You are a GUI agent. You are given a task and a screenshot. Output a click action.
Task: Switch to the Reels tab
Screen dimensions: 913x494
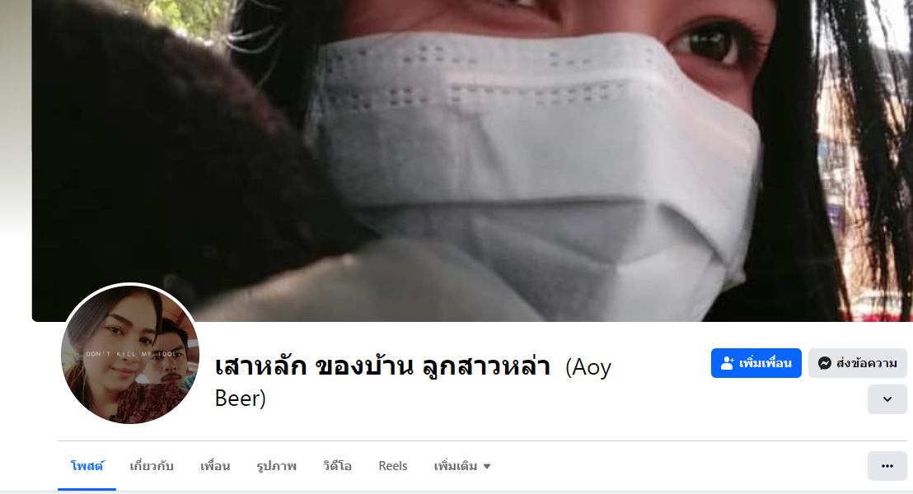click(392, 466)
